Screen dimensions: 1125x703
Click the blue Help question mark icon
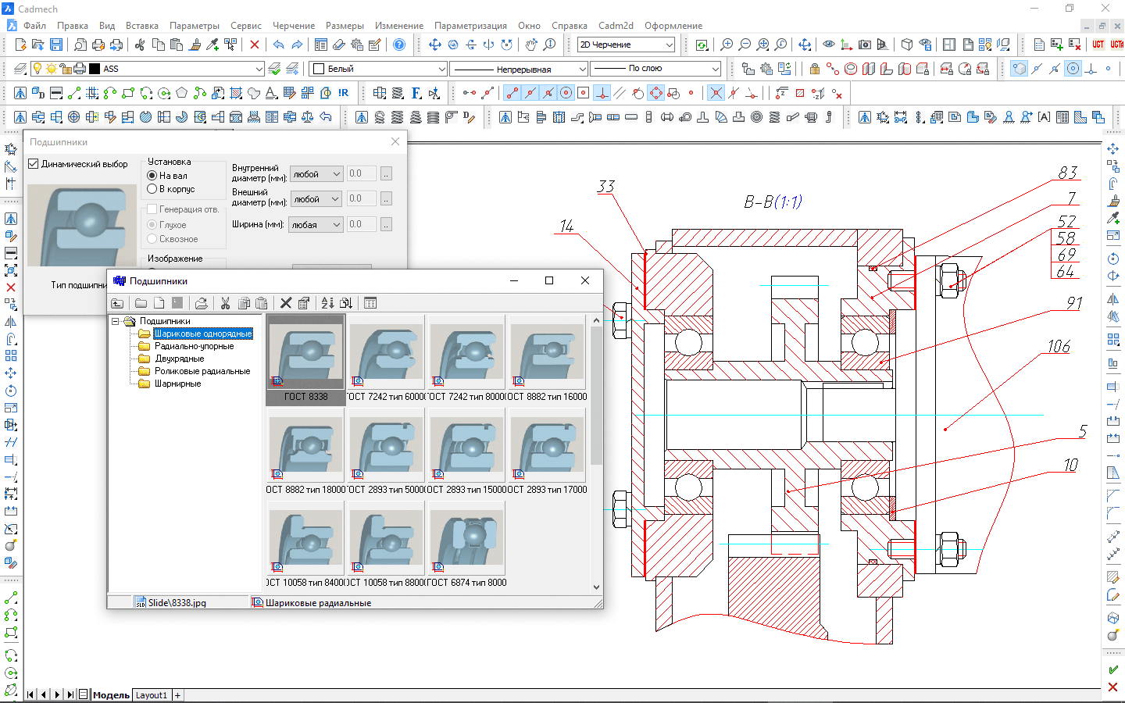click(399, 45)
